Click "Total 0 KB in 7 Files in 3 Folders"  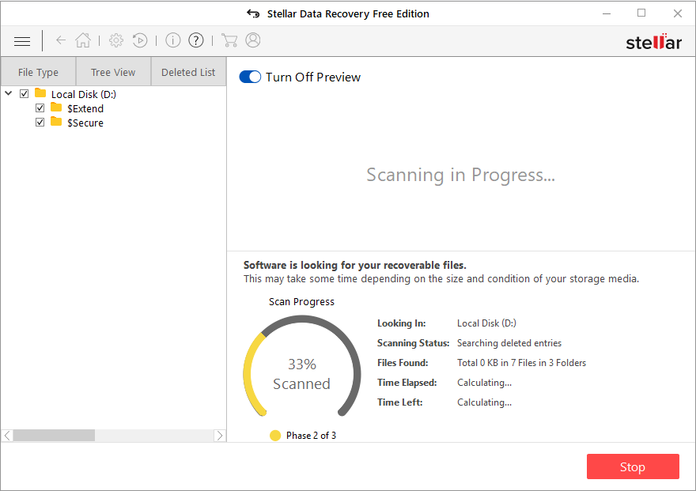point(521,363)
